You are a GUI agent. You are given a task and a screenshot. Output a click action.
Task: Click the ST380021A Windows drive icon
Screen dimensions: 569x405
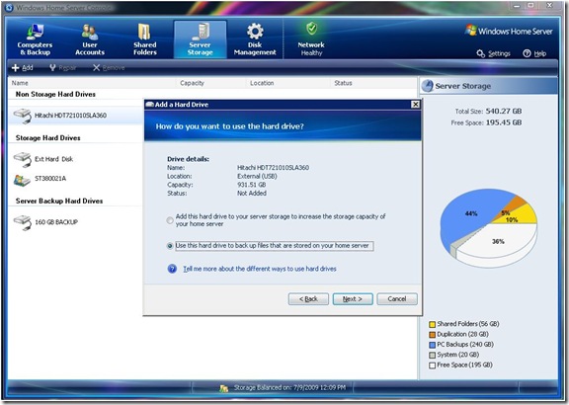[22, 180]
